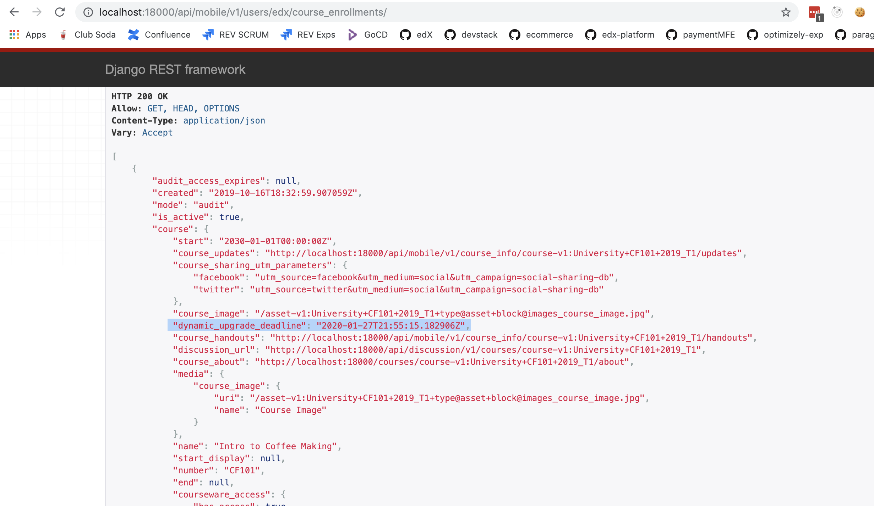Click the highlighted dynamic_upgrade_deadline line

pos(319,326)
